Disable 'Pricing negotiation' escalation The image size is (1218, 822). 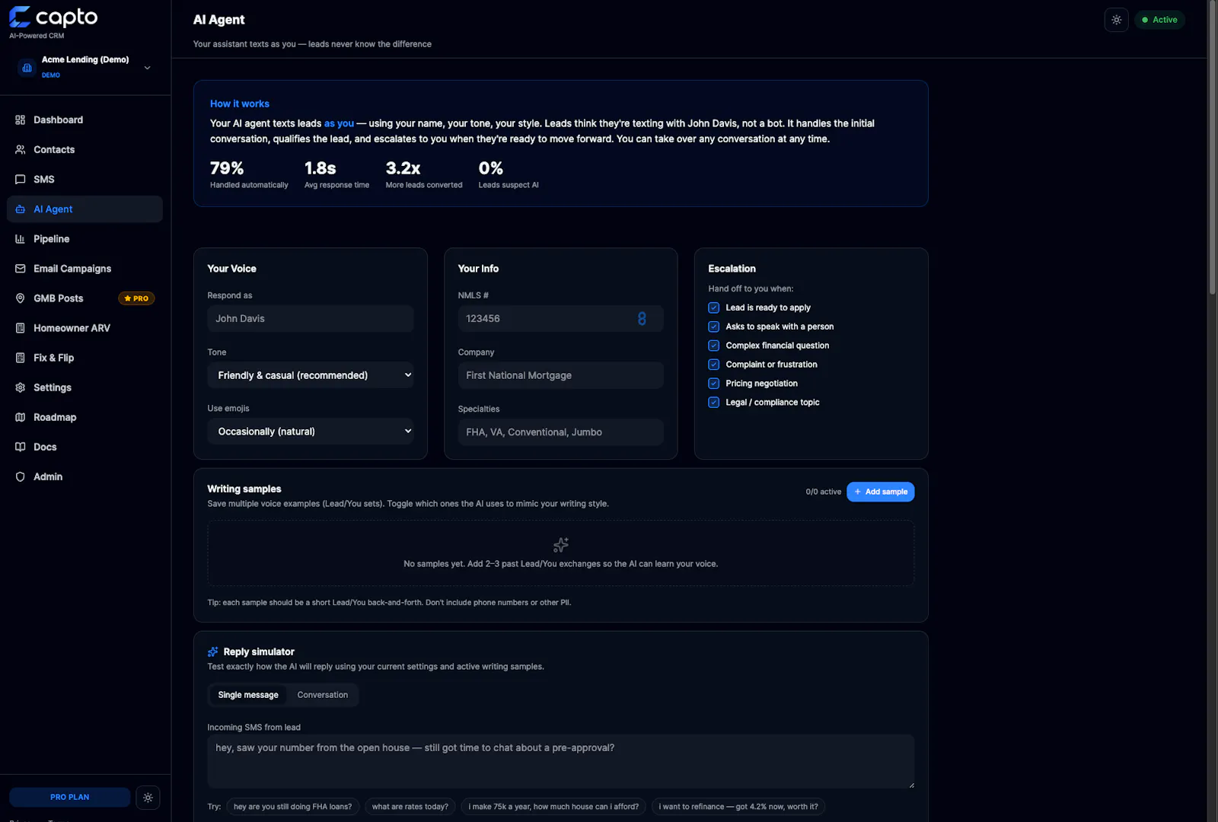pyautogui.click(x=714, y=384)
